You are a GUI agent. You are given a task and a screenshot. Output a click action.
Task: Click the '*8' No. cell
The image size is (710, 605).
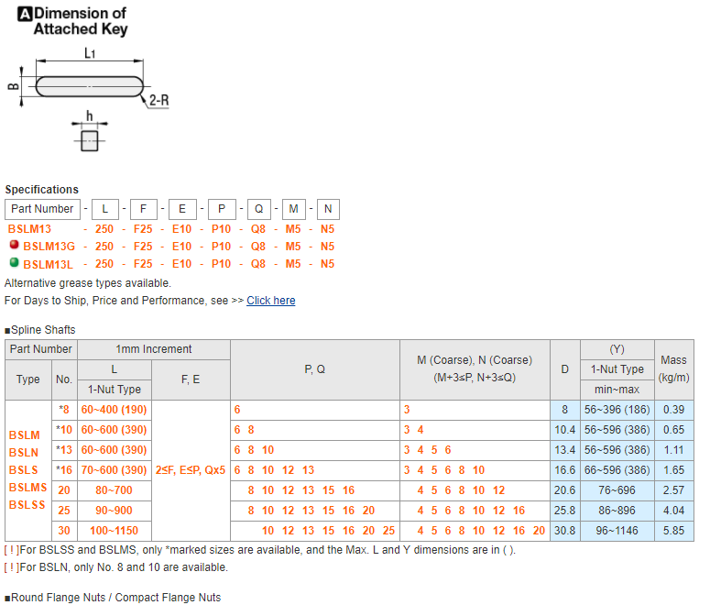pyautogui.click(x=64, y=410)
